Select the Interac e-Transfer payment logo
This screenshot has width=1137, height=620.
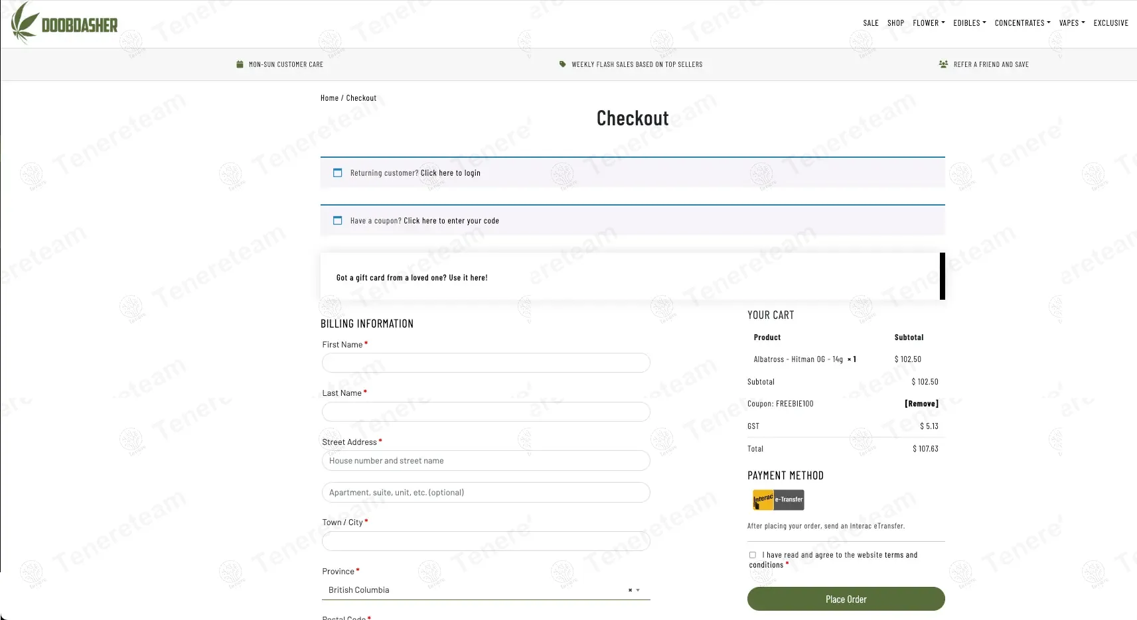pyautogui.click(x=778, y=499)
